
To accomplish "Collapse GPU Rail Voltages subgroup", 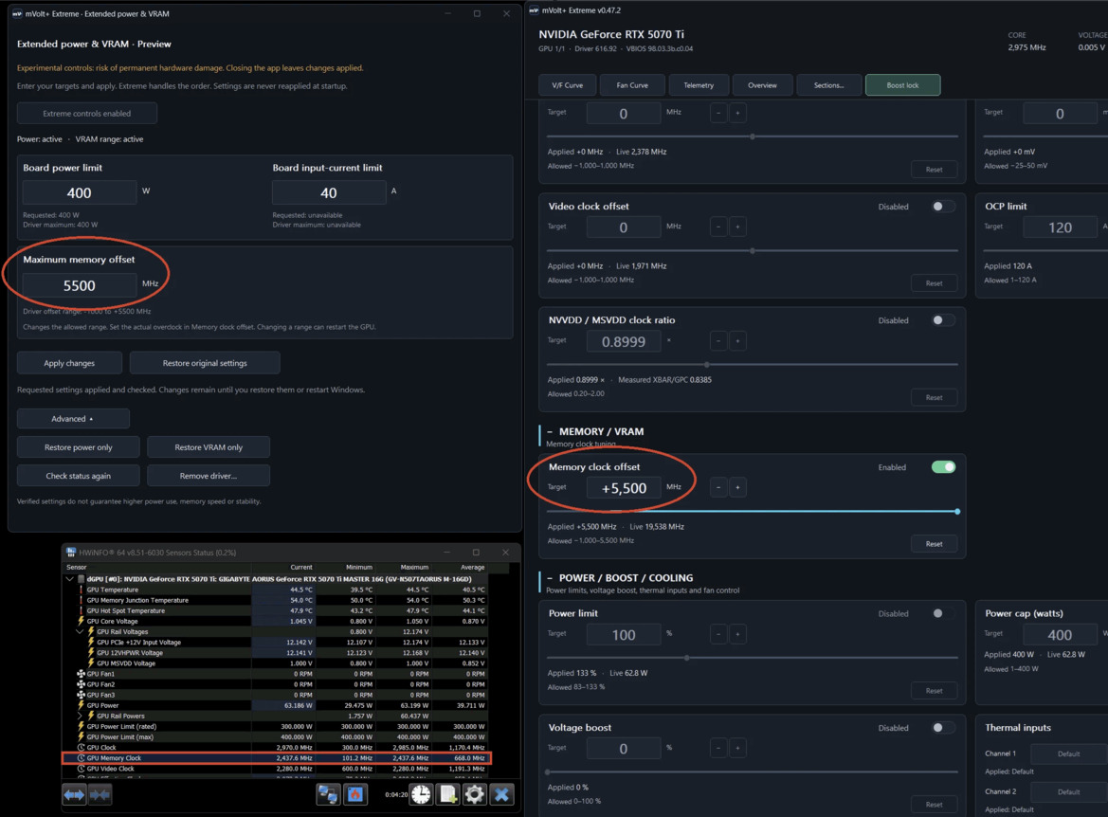I will click(80, 632).
